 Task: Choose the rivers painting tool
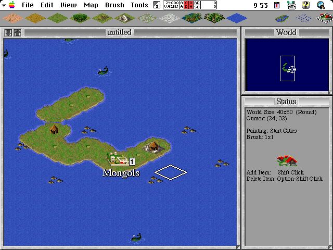[x=304, y=18]
